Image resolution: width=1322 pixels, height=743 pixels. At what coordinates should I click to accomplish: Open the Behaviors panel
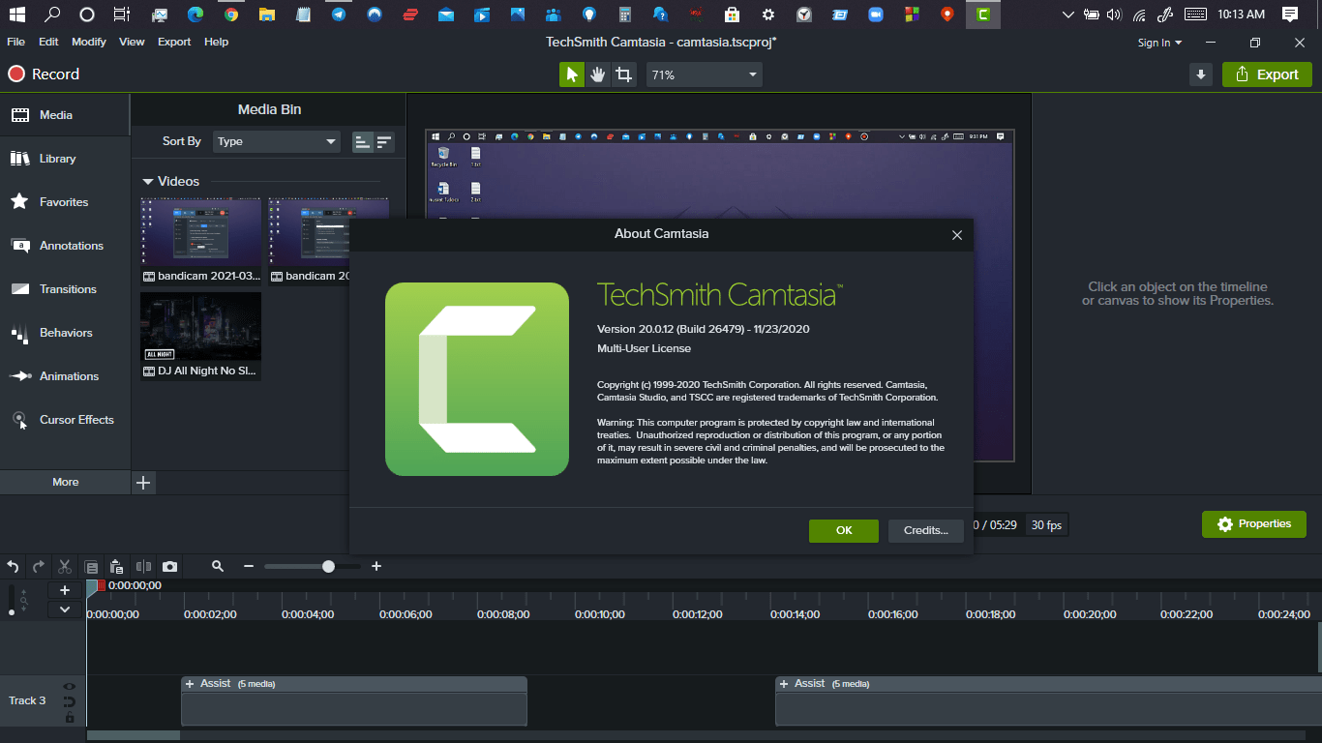pos(65,333)
